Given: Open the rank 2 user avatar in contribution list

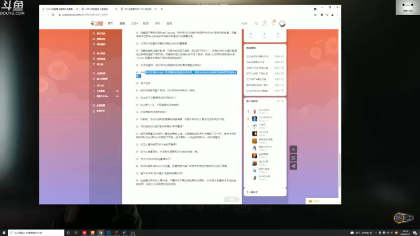Looking at the screenshot, I should (x=255, y=119).
